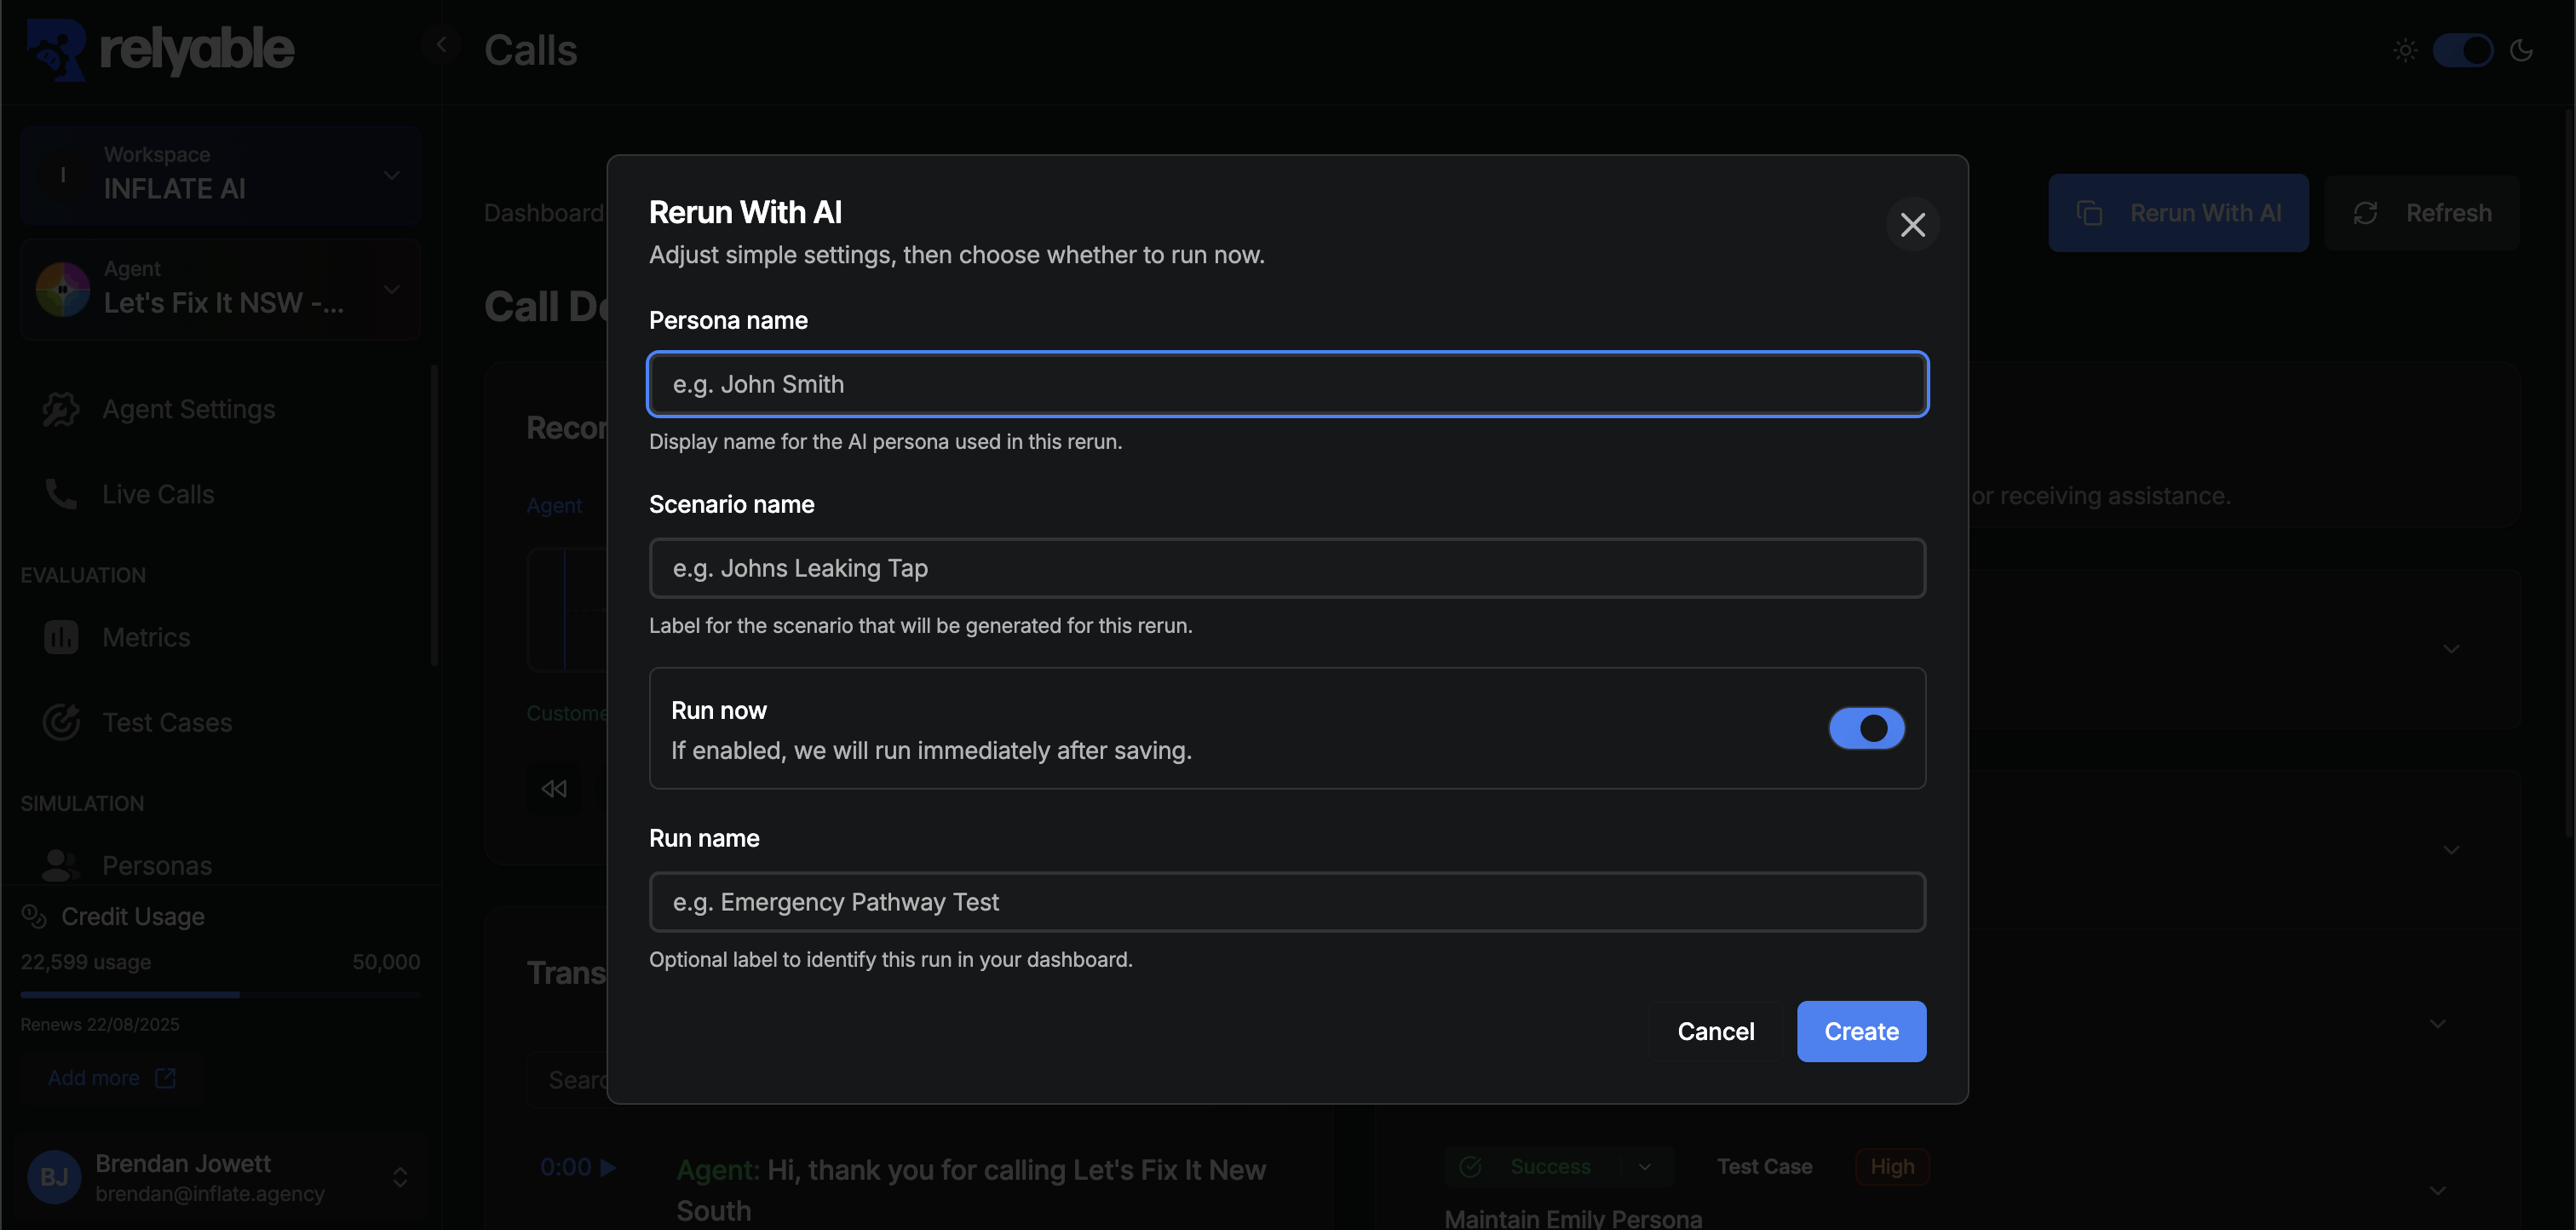Click the Calls page heading
Viewport: 2576px width, 1230px height.
point(530,50)
